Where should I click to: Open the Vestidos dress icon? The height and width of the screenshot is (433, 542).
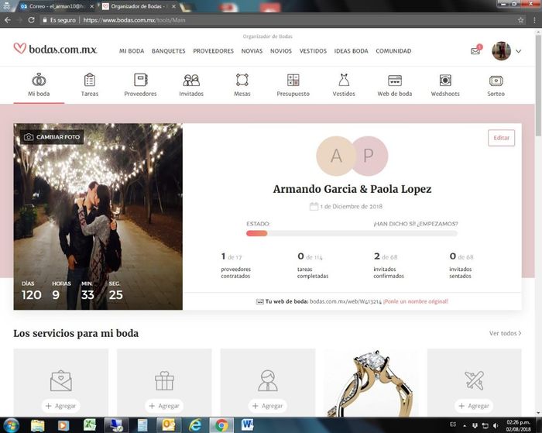click(344, 80)
